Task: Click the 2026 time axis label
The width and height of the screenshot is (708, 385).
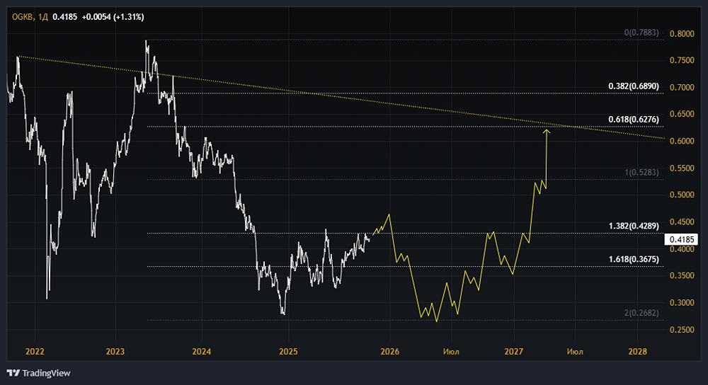Action: point(389,352)
